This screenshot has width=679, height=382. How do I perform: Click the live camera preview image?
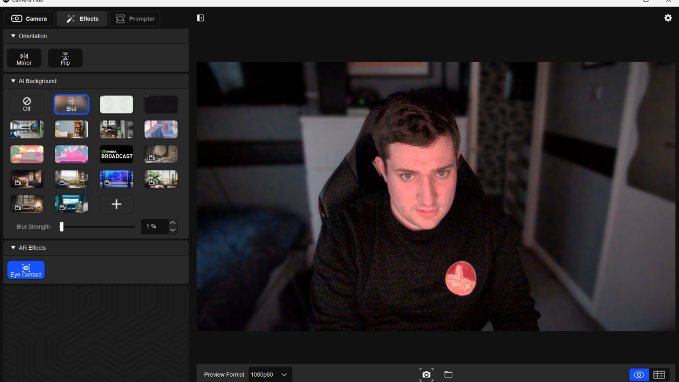click(x=436, y=196)
